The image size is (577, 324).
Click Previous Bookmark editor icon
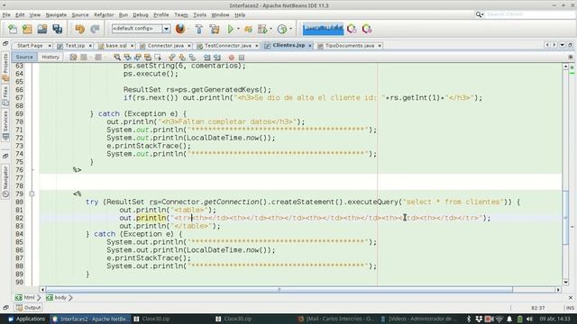coord(171,58)
